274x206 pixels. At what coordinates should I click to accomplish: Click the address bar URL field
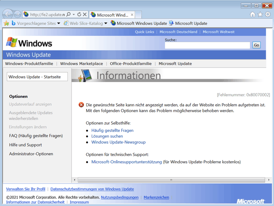tap(47, 14)
